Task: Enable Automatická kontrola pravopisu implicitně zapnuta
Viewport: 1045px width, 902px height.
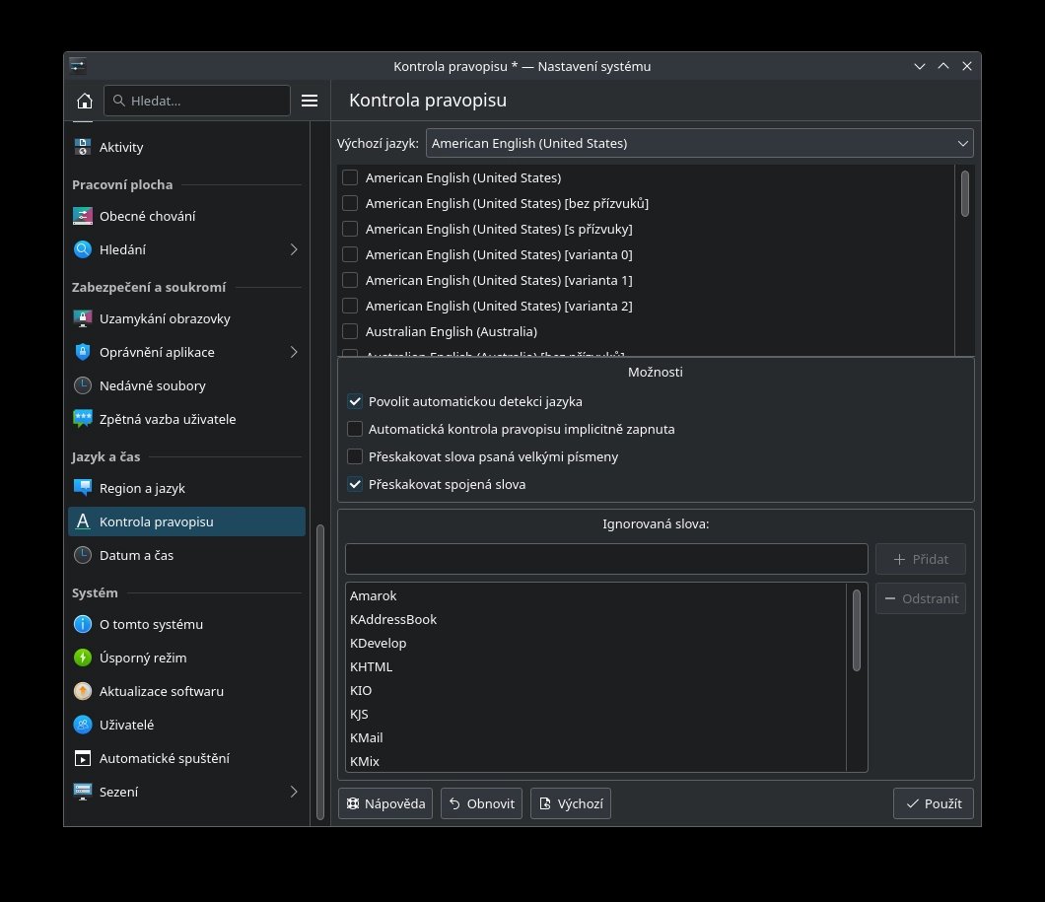Action: click(355, 430)
